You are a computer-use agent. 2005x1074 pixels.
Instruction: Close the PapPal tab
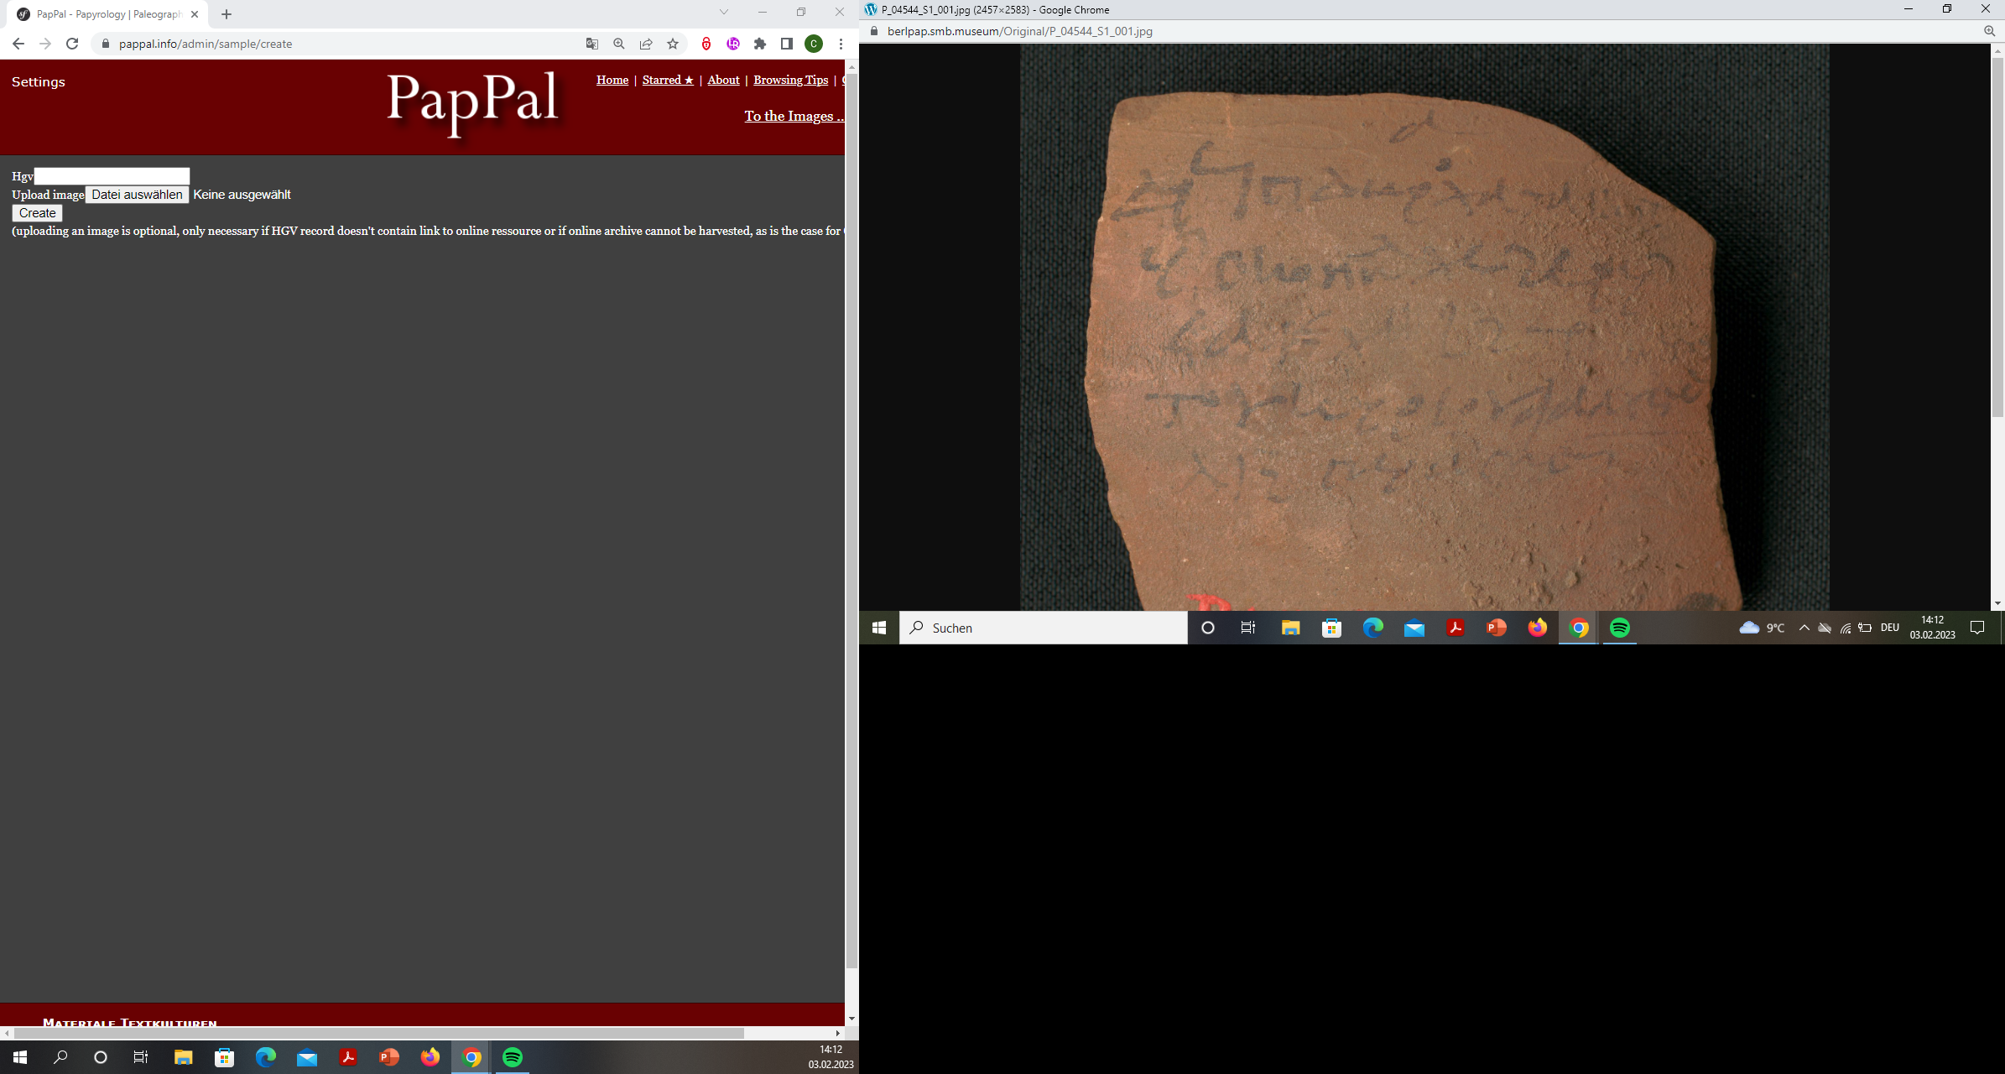[195, 14]
